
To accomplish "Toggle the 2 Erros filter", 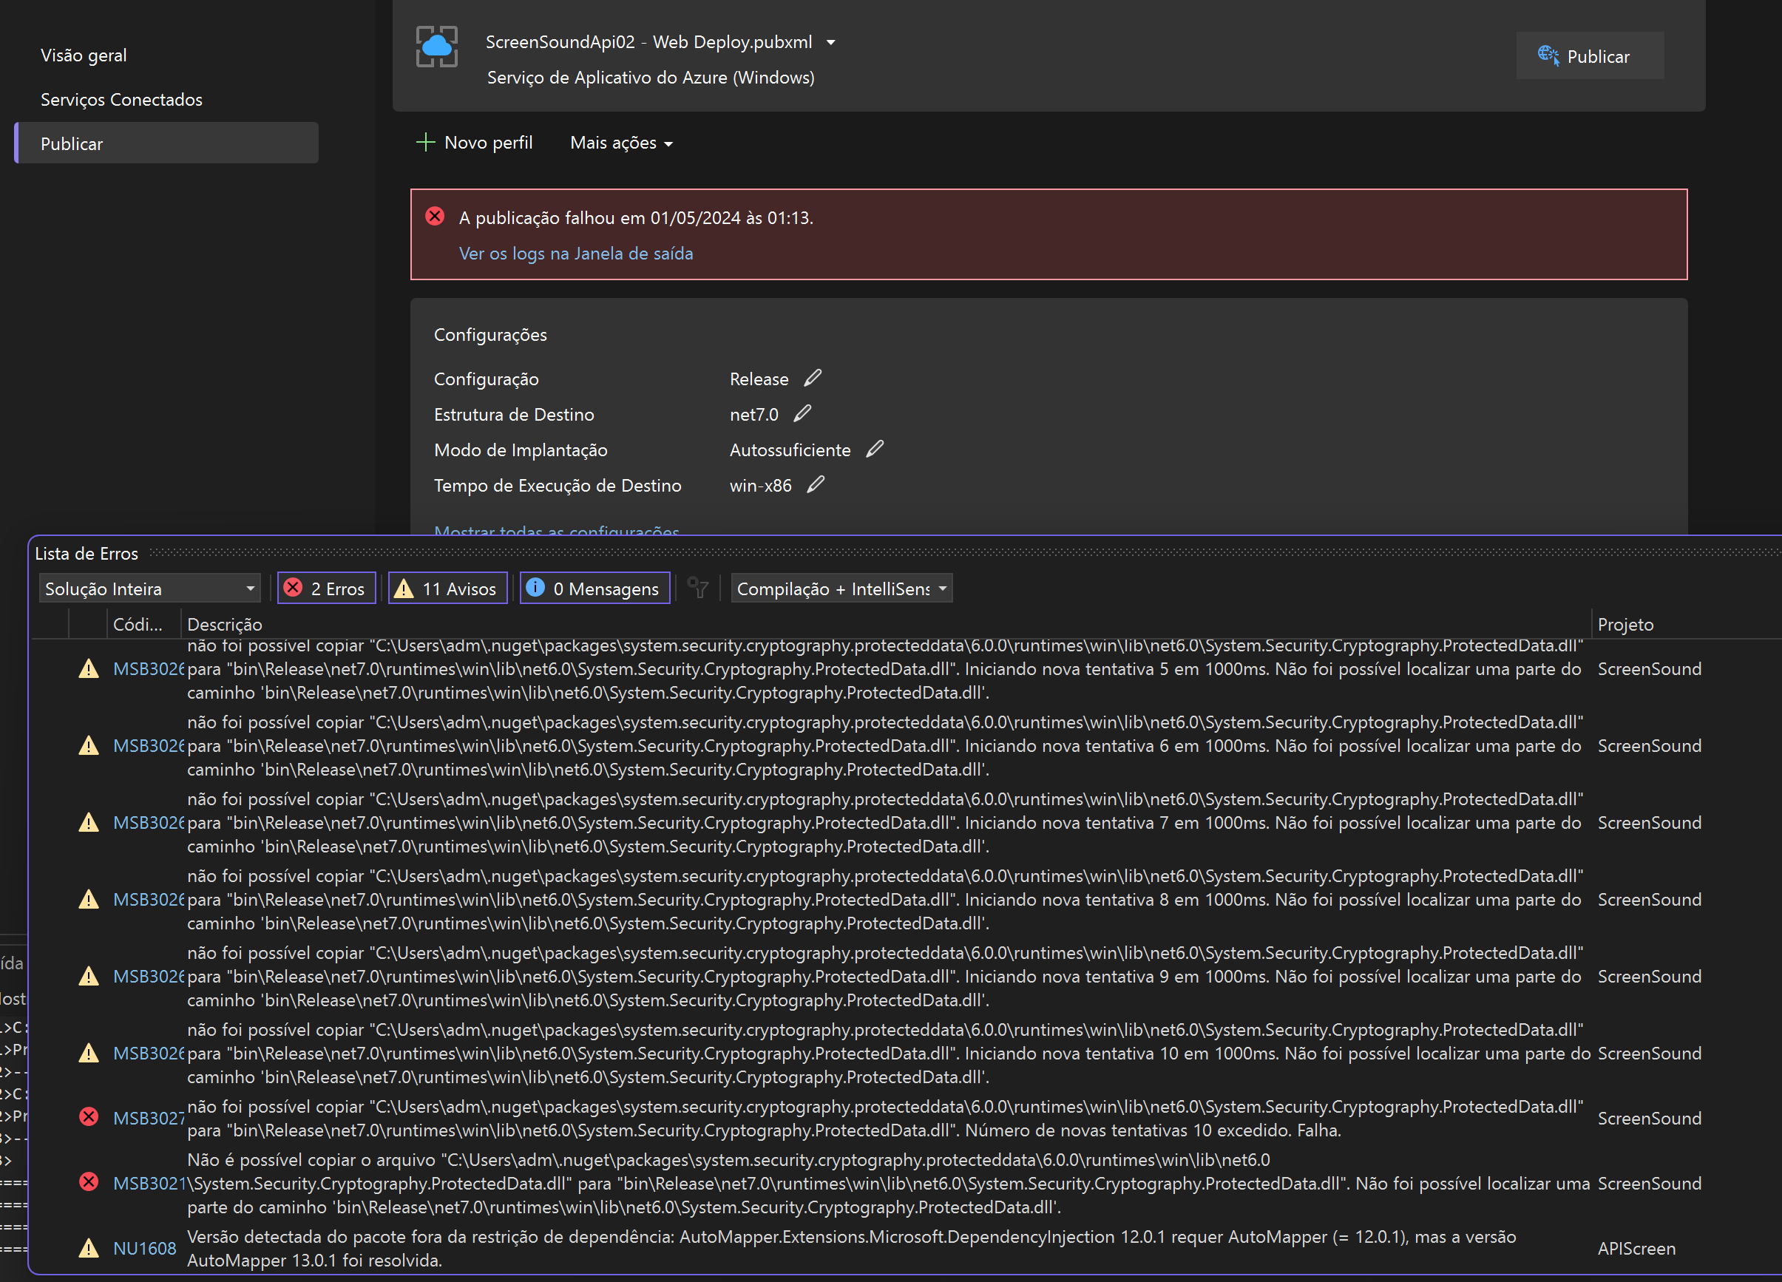I will [x=326, y=589].
